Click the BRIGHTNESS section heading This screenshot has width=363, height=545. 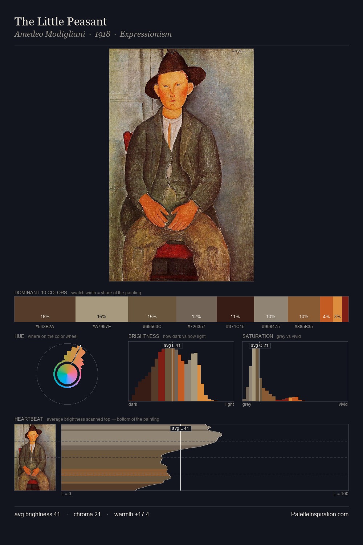(x=144, y=336)
